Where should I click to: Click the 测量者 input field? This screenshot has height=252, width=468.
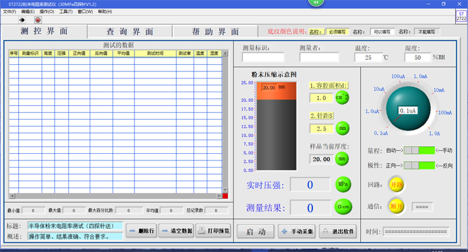point(319,57)
